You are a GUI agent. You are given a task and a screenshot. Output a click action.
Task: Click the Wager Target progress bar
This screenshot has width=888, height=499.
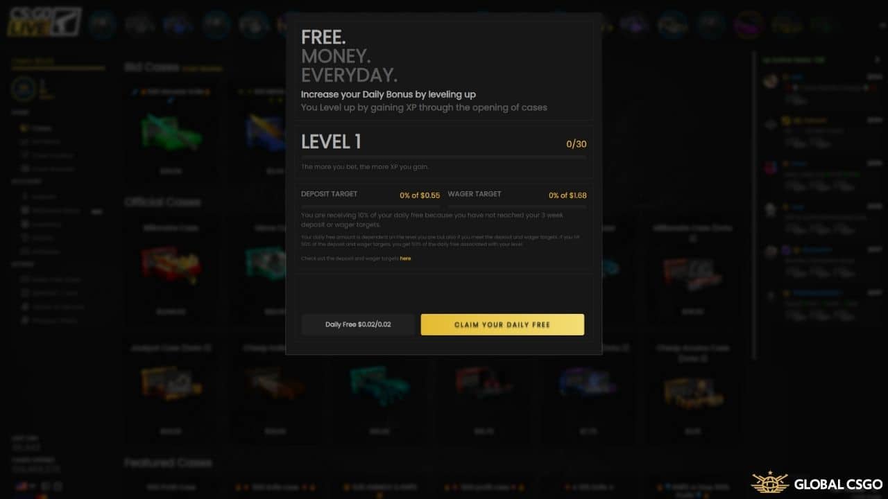[x=517, y=206]
